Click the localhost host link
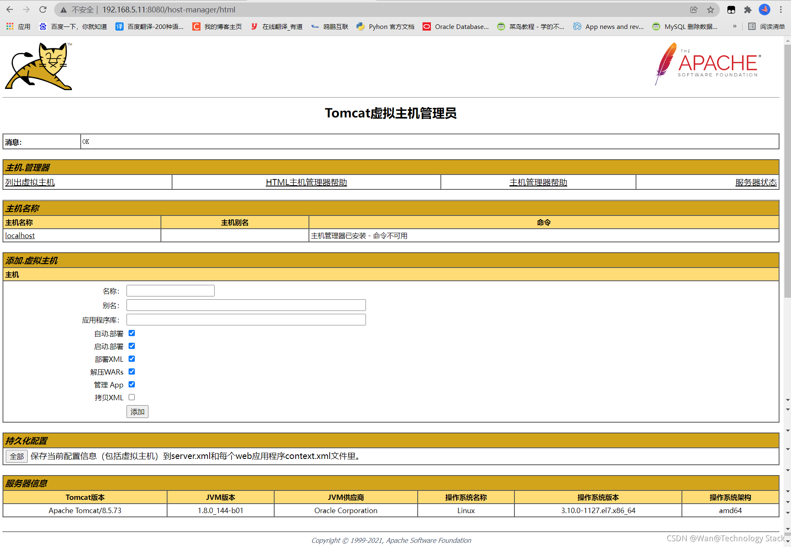791x547 pixels. [x=20, y=236]
